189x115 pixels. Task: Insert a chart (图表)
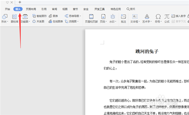click(x=53, y=16)
